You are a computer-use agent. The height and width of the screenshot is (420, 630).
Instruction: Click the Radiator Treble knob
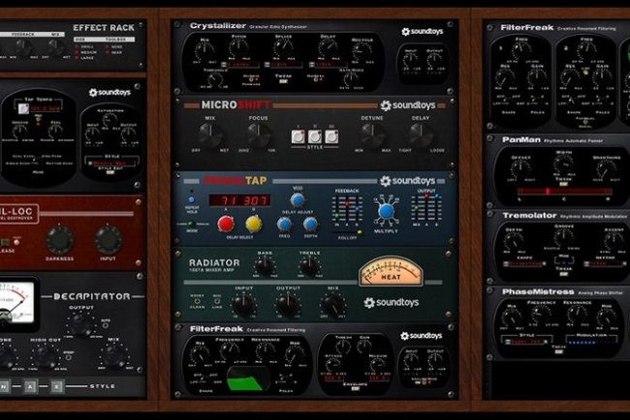pos(309,266)
